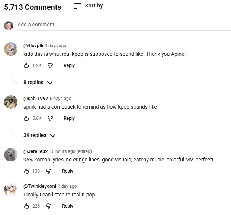Thumbs up the @Jerelle32 comment
The height and width of the screenshot is (215, 231).
pyautogui.click(x=26, y=171)
